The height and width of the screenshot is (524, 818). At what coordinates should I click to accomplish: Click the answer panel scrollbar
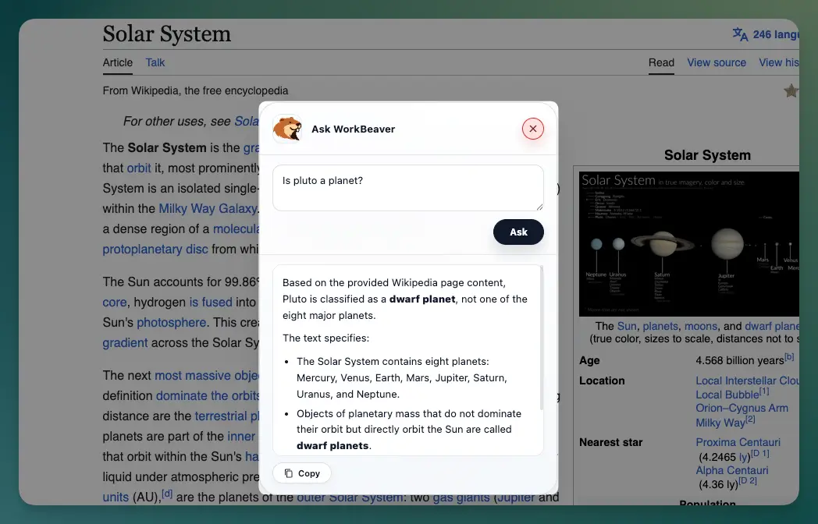coord(541,338)
